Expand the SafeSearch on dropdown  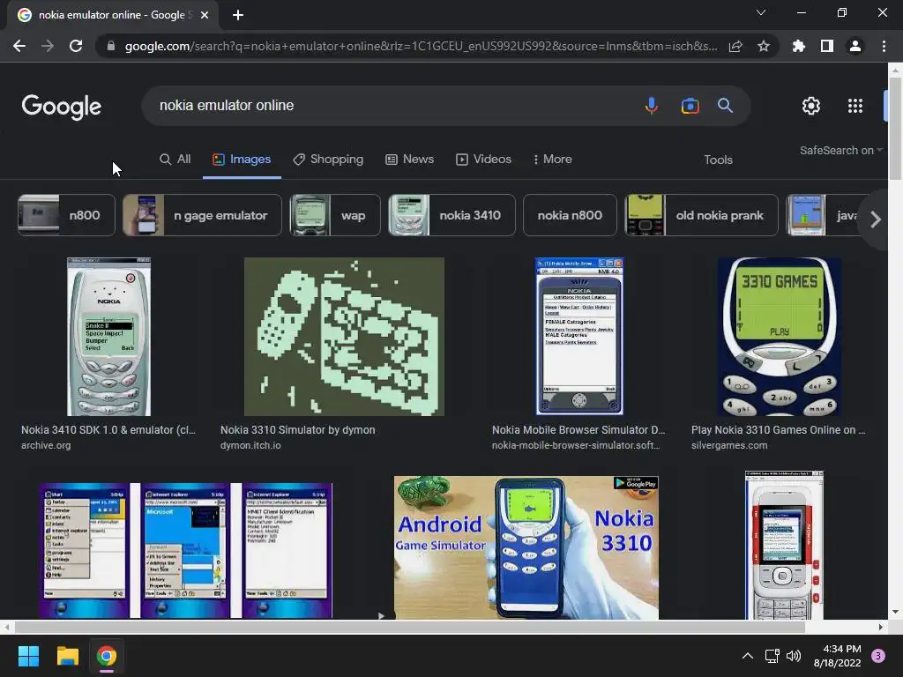point(840,150)
